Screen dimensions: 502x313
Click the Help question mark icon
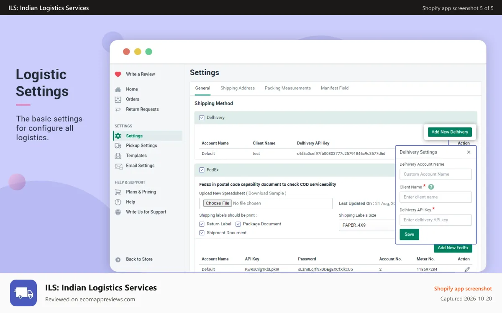point(118,202)
